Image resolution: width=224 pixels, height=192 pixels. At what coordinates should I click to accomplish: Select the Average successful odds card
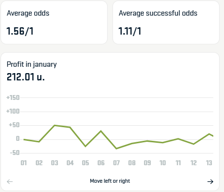[x=166, y=22]
